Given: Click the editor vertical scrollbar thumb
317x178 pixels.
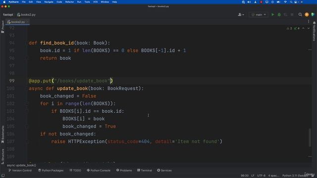Looking at the screenshot, I should coord(310,137).
